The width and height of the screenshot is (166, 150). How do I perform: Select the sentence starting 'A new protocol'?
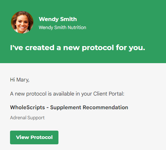click(x=67, y=94)
